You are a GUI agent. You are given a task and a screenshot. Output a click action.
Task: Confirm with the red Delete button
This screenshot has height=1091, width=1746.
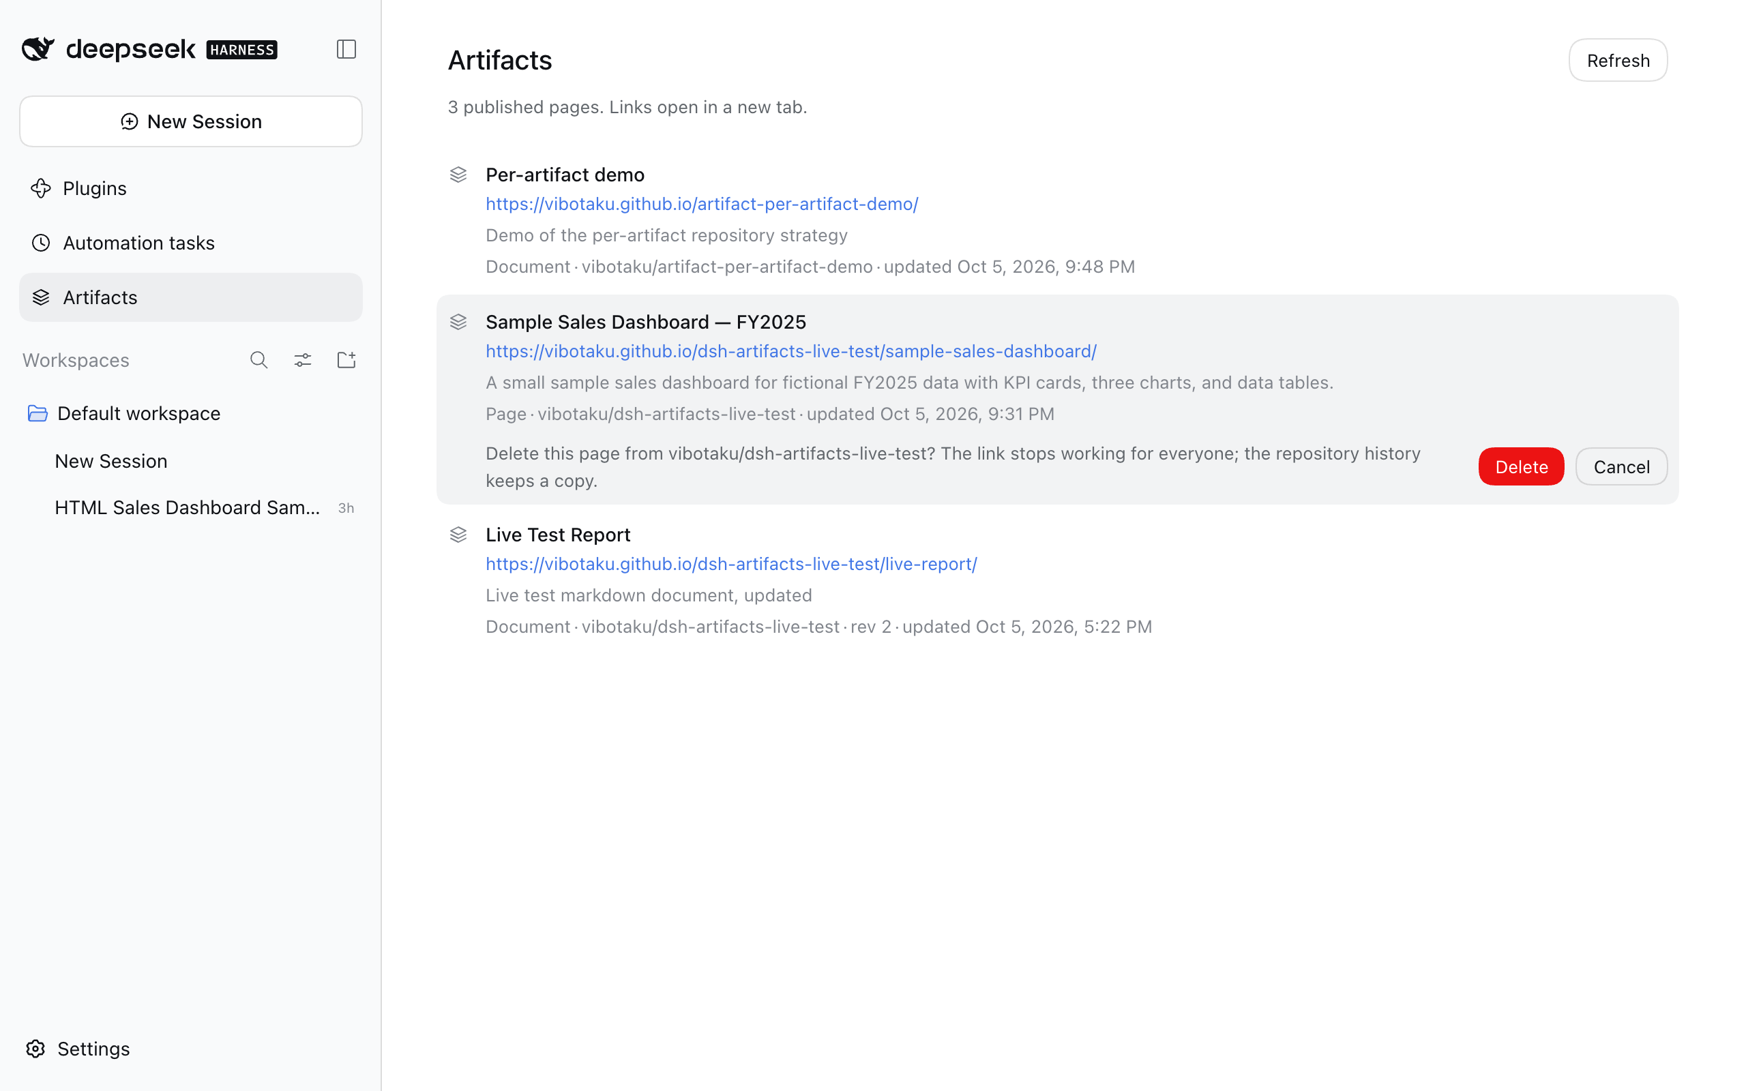point(1521,467)
